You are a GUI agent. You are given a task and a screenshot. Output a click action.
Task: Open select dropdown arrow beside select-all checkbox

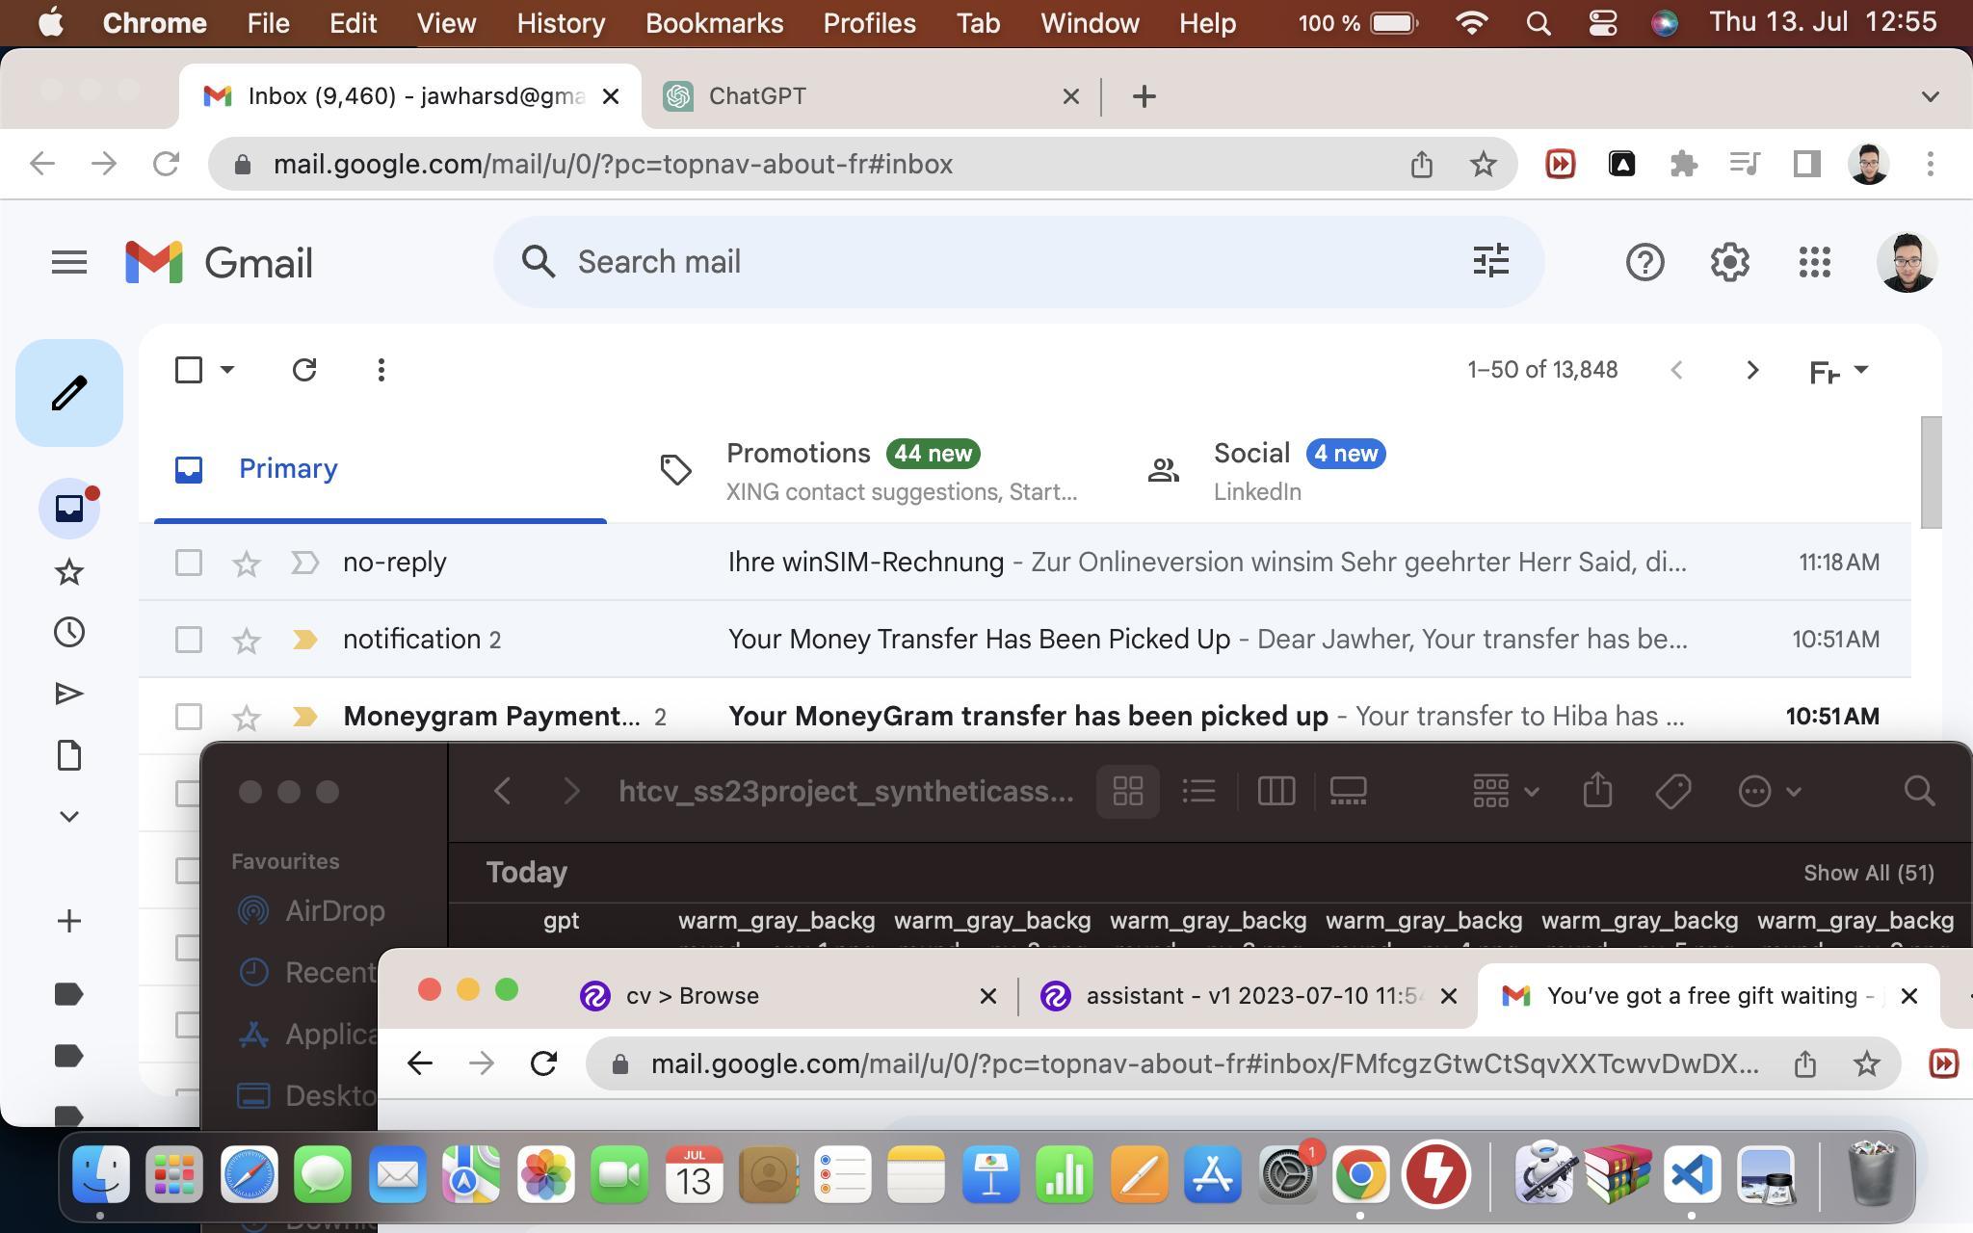pos(227,369)
